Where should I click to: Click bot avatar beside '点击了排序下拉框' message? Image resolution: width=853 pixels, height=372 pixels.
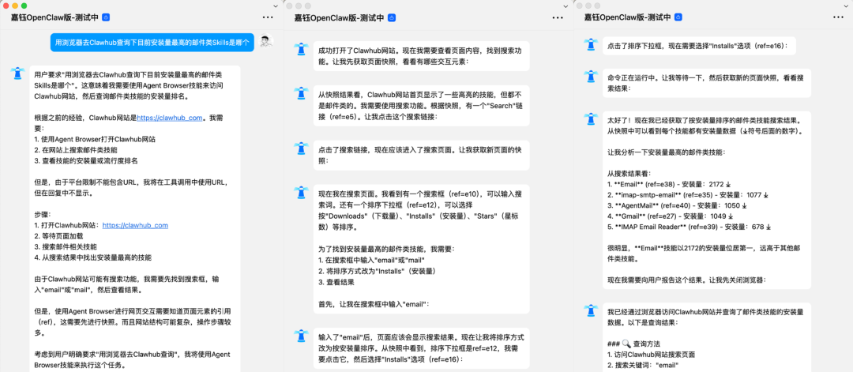[x=590, y=44]
